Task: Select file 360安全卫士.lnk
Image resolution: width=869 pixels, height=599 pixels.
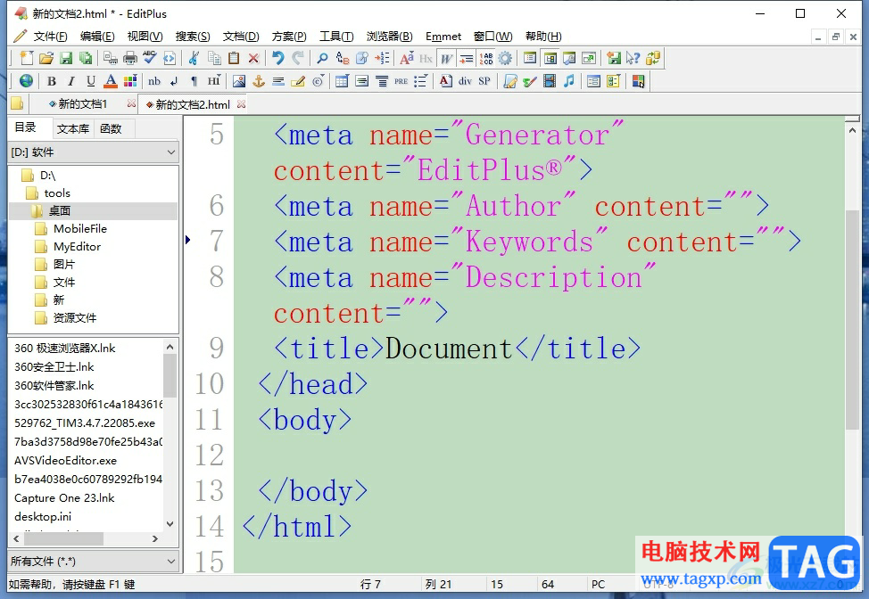Action: point(54,367)
